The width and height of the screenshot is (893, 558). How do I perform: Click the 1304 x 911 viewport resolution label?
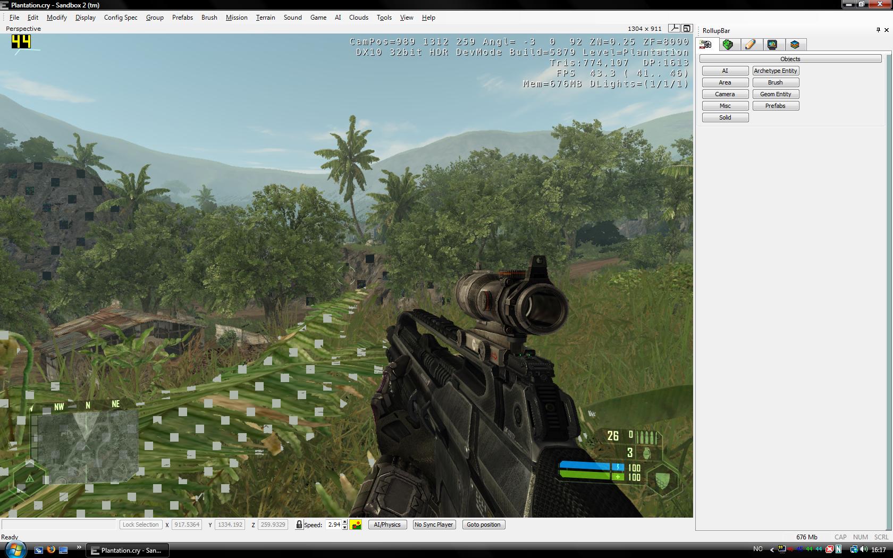[644, 29]
